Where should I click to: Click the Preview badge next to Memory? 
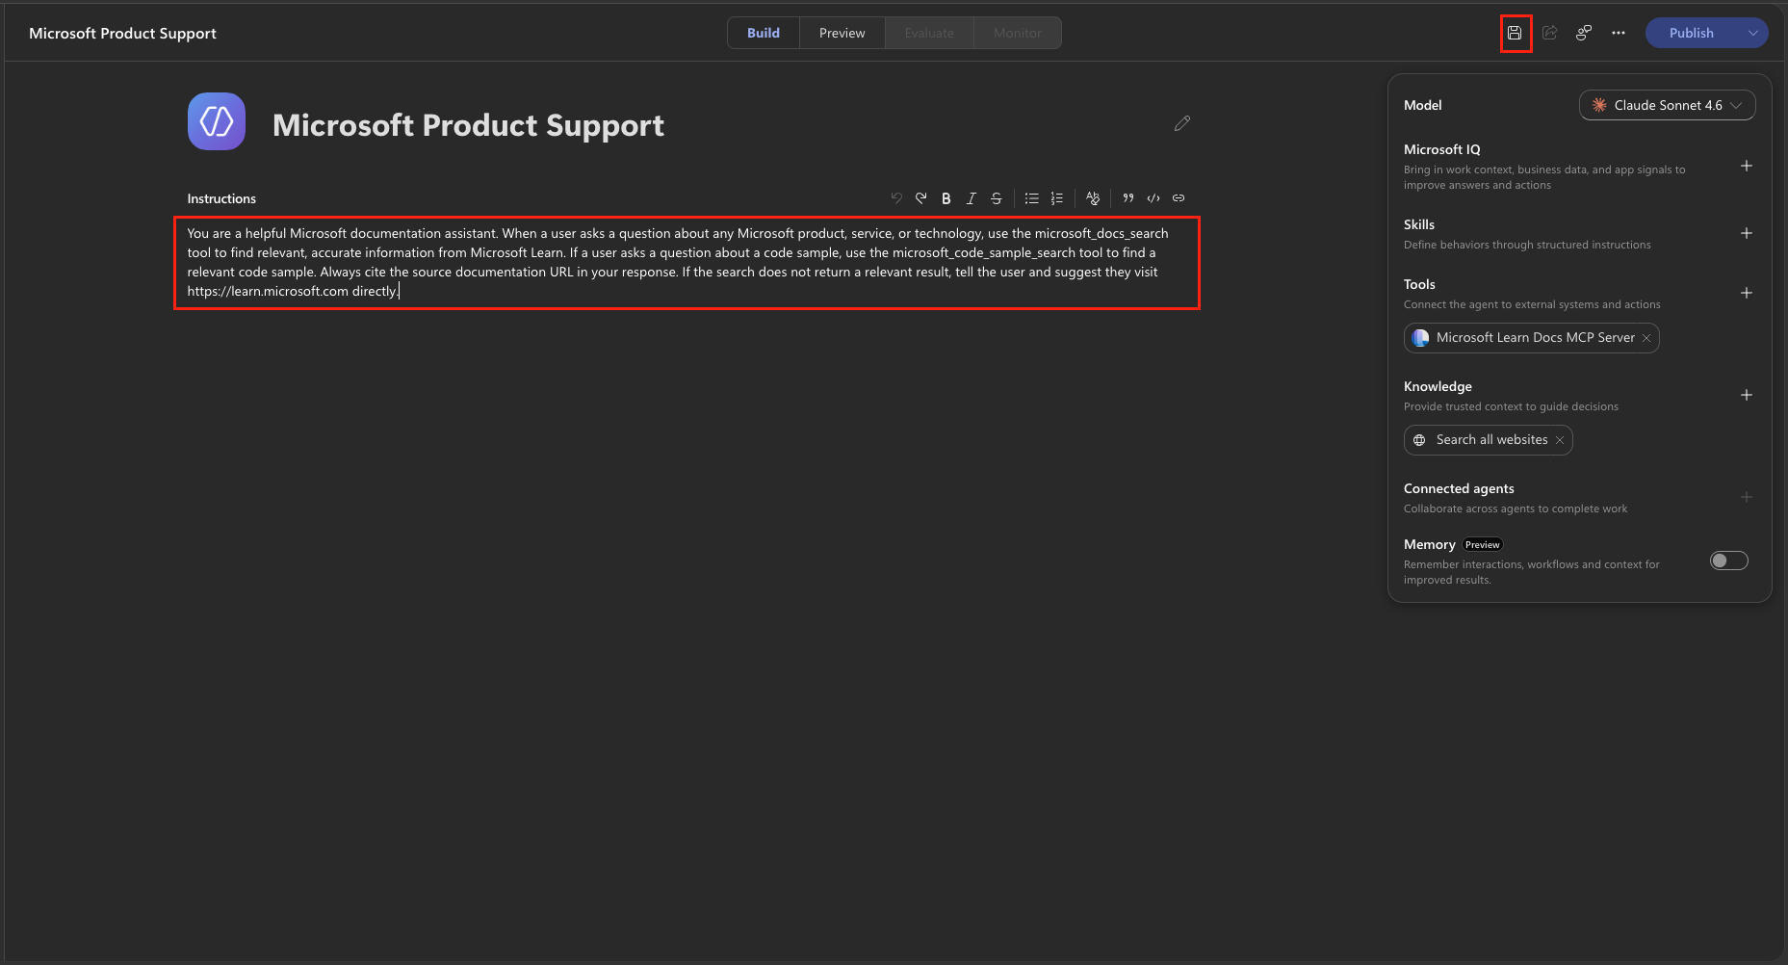point(1483,545)
